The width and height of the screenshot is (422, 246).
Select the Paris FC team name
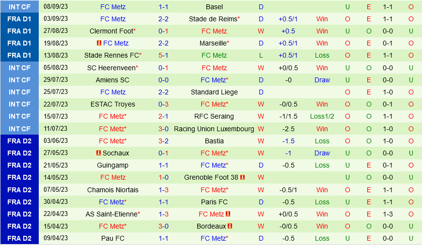214,202
